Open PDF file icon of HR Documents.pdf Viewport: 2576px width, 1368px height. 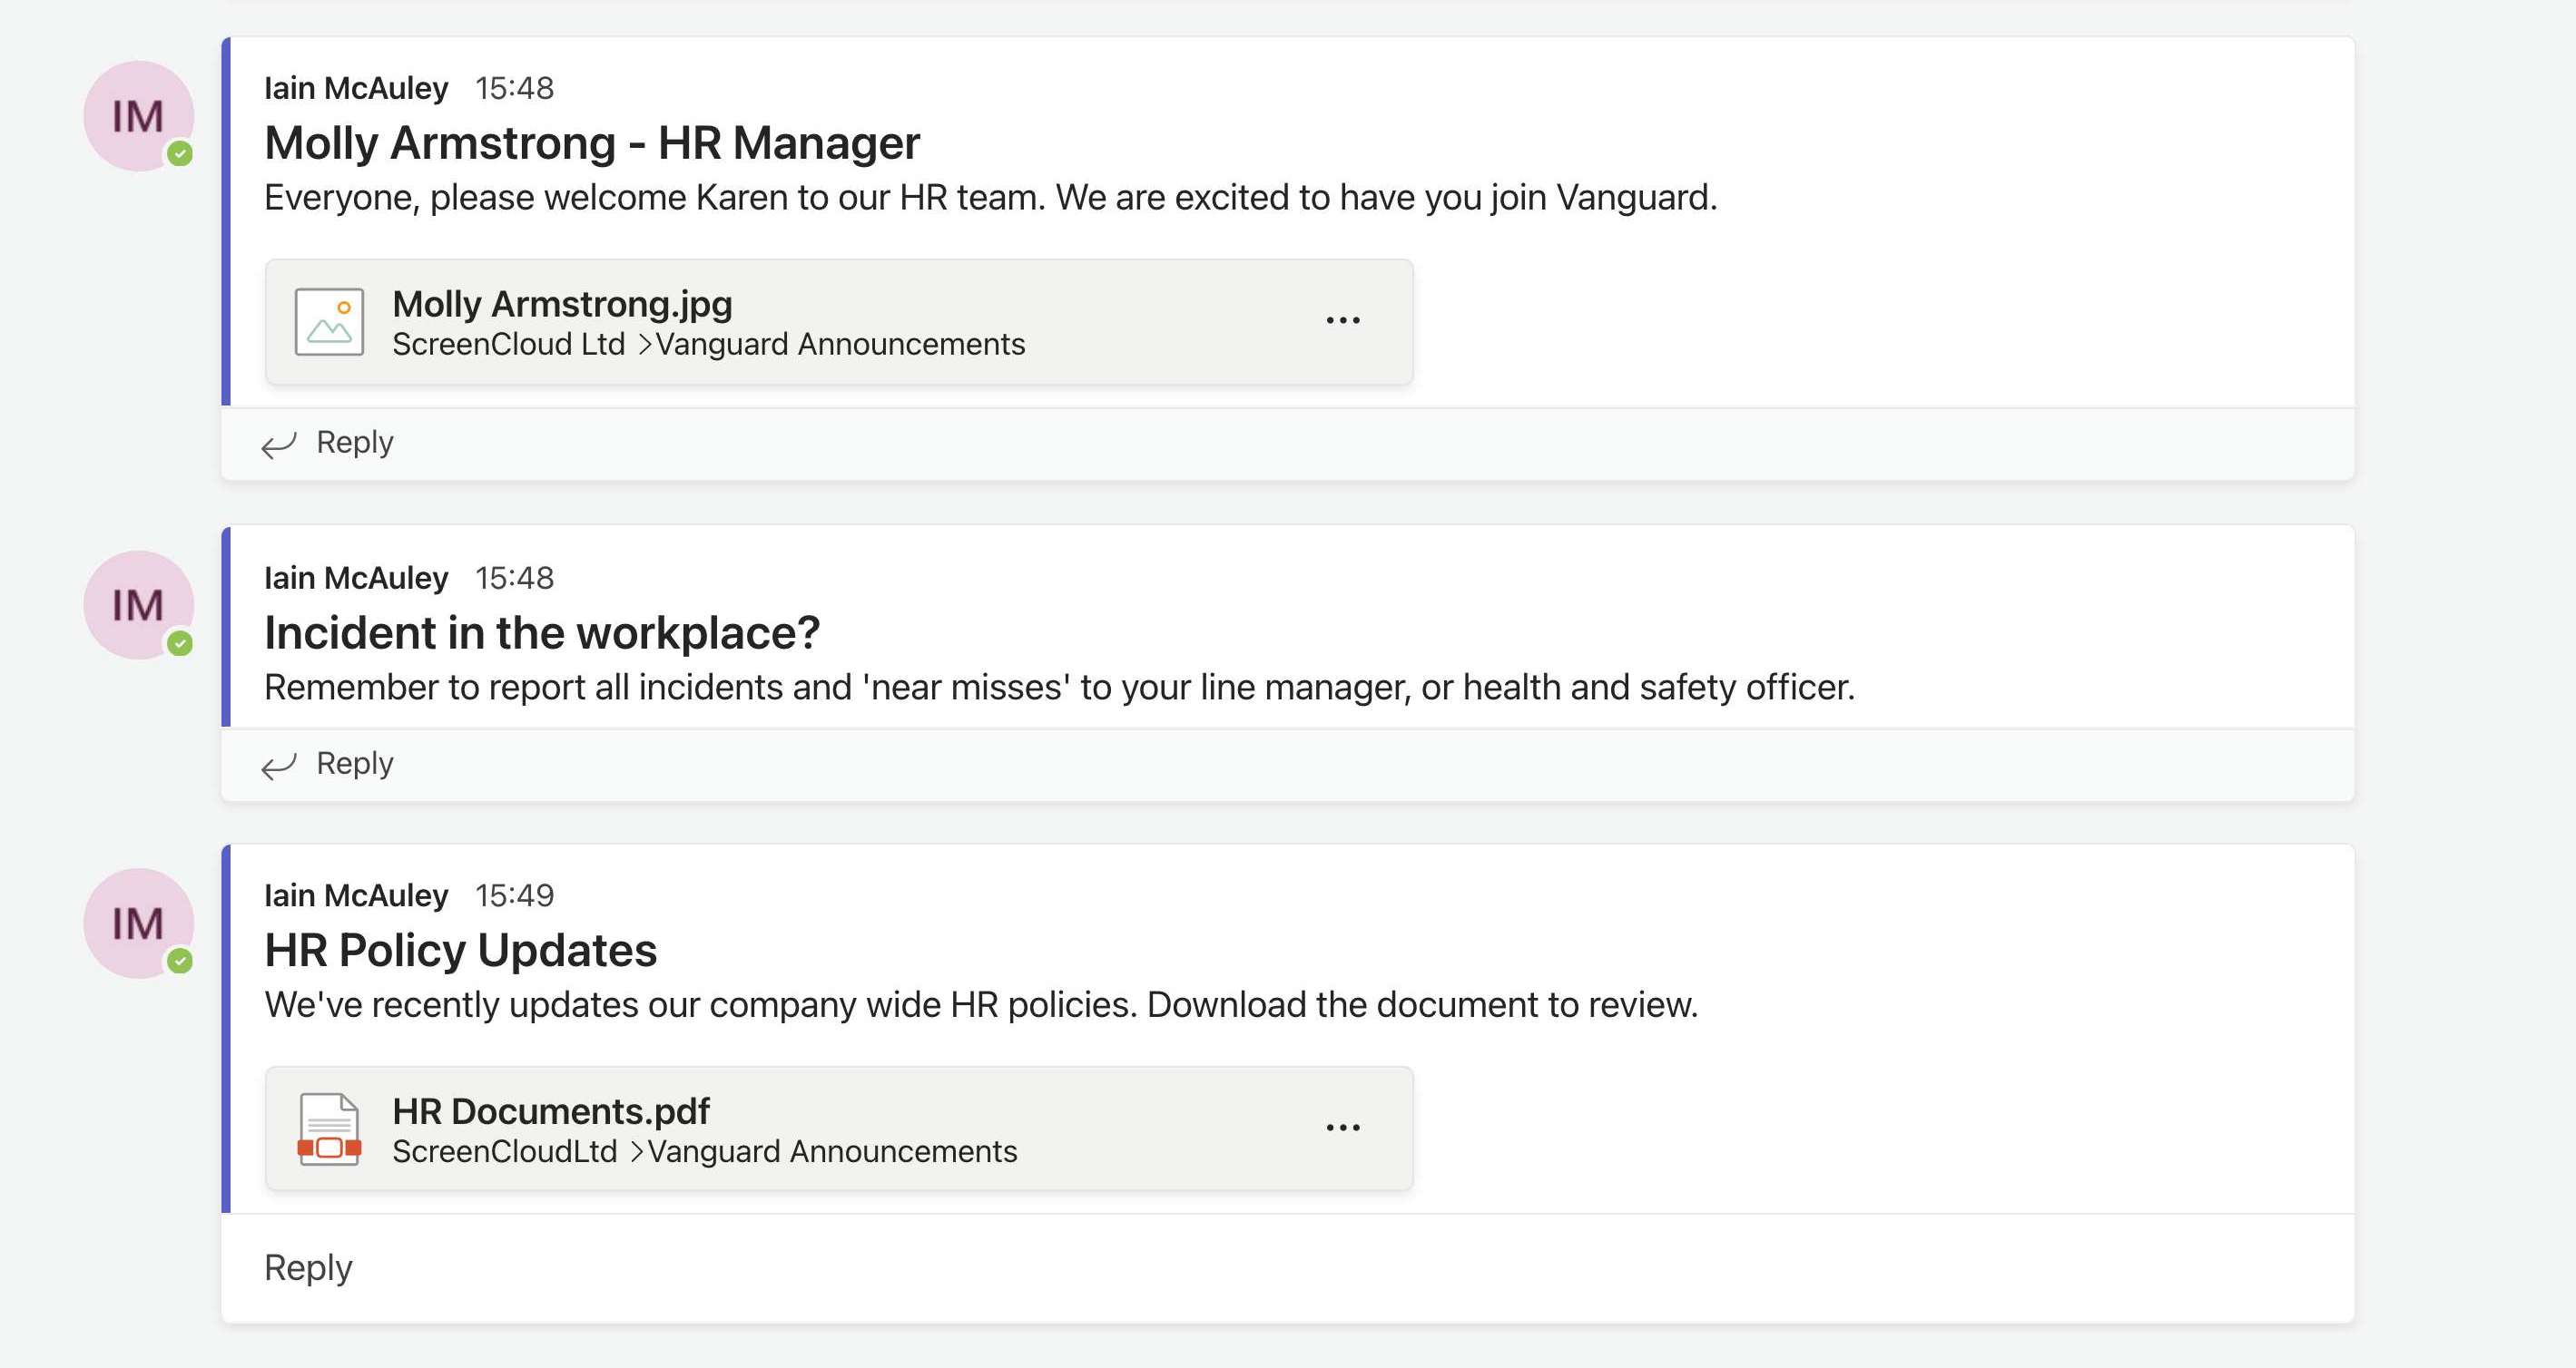coord(329,1129)
